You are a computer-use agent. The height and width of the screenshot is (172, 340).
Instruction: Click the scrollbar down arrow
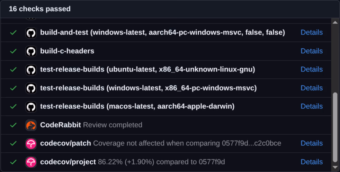[335, 167]
